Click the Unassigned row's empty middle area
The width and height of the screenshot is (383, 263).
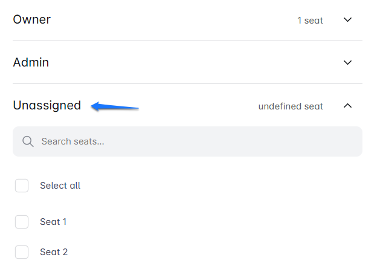[x=199, y=106]
